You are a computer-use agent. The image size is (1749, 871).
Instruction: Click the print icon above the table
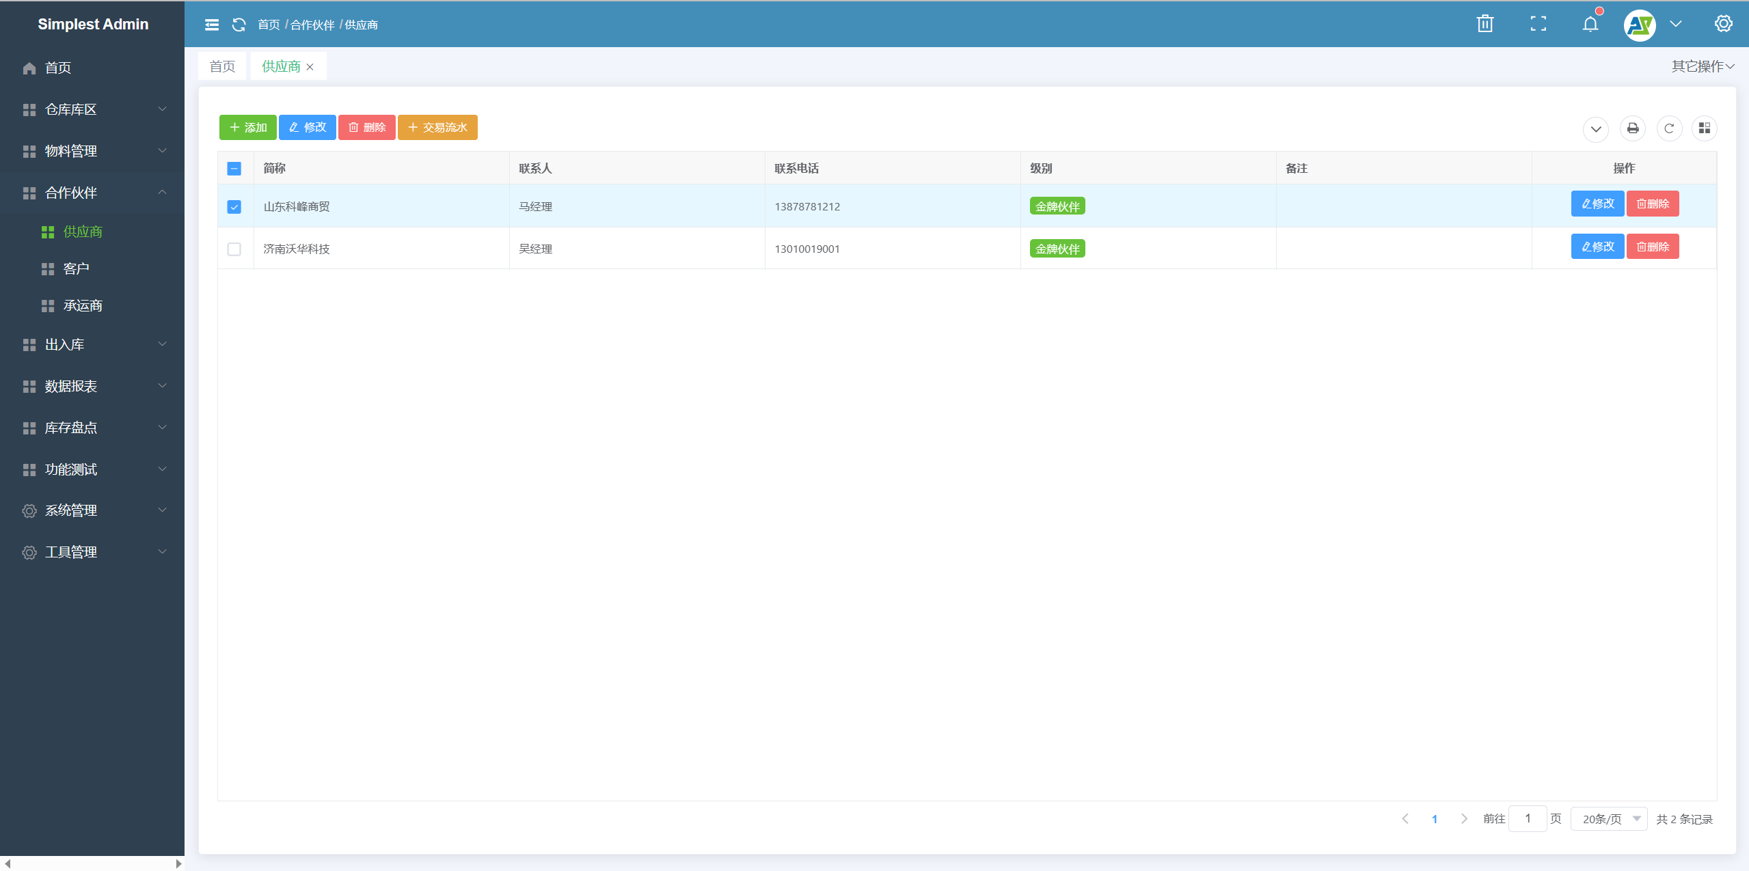(x=1632, y=128)
